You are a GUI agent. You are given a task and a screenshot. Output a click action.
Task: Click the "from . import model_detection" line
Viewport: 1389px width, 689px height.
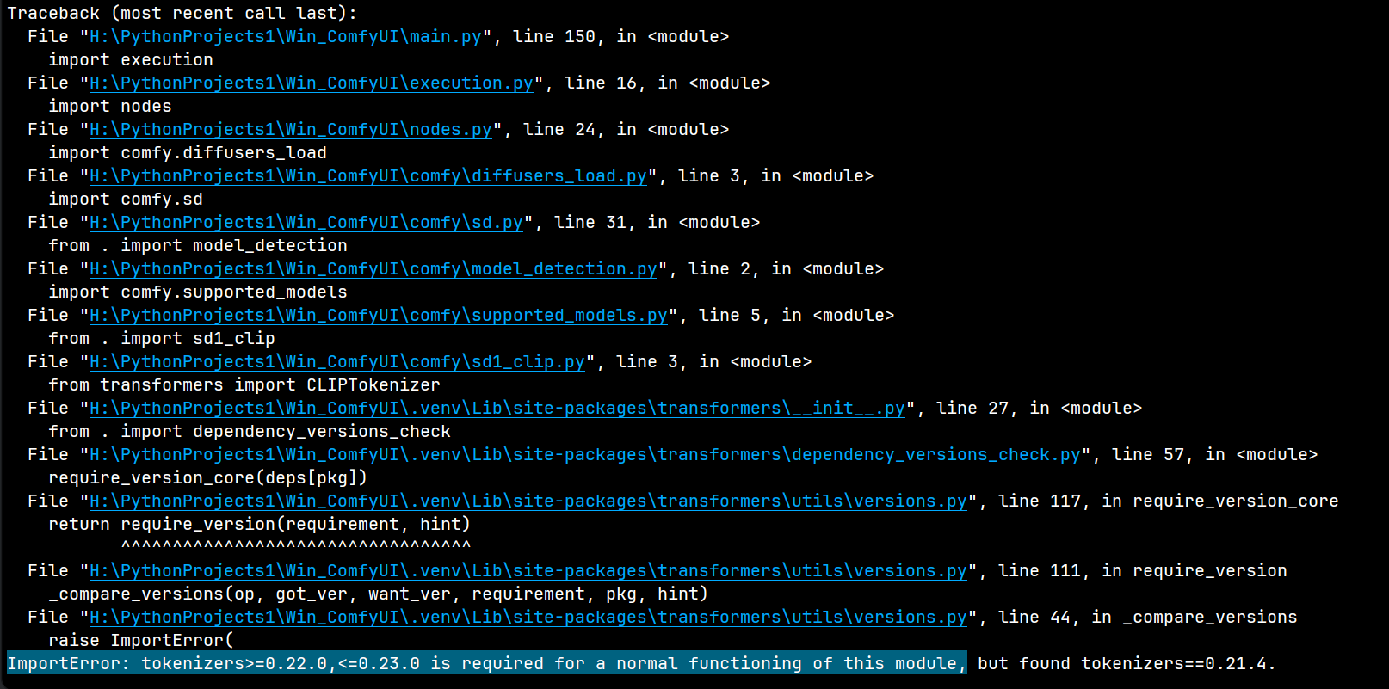click(x=198, y=246)
